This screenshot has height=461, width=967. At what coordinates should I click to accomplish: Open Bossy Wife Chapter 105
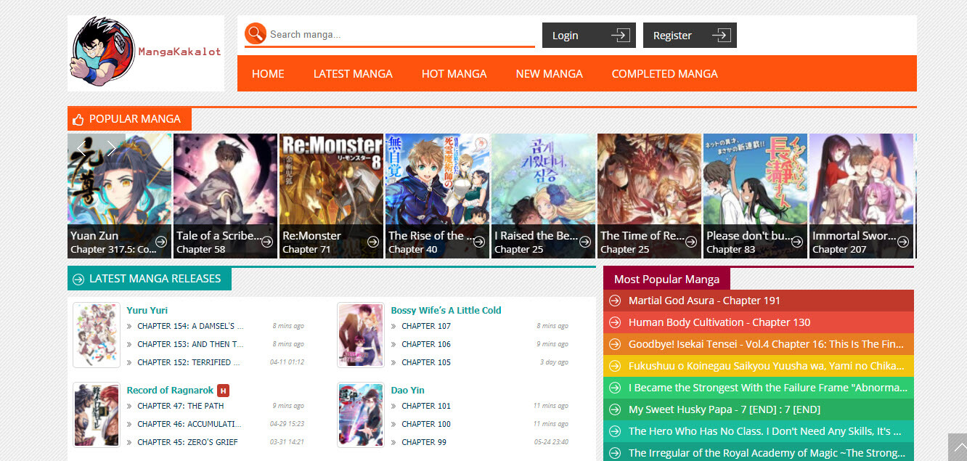pyautogui.click(x=426, y=362)
